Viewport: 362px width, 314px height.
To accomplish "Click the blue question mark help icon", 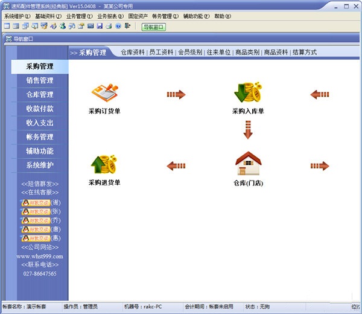I will 118,26.
